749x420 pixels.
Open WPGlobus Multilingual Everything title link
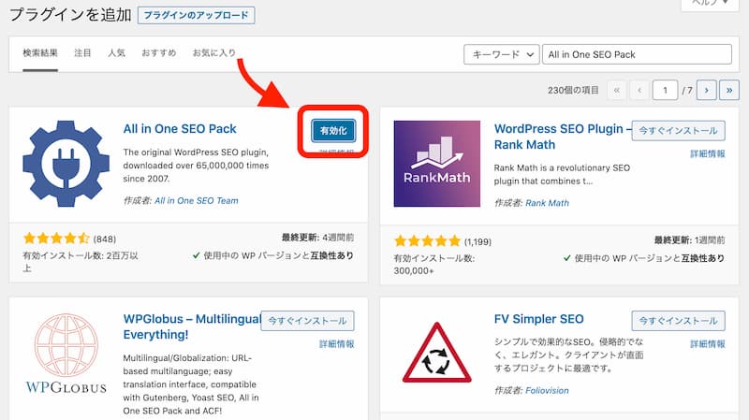(192, 326)
